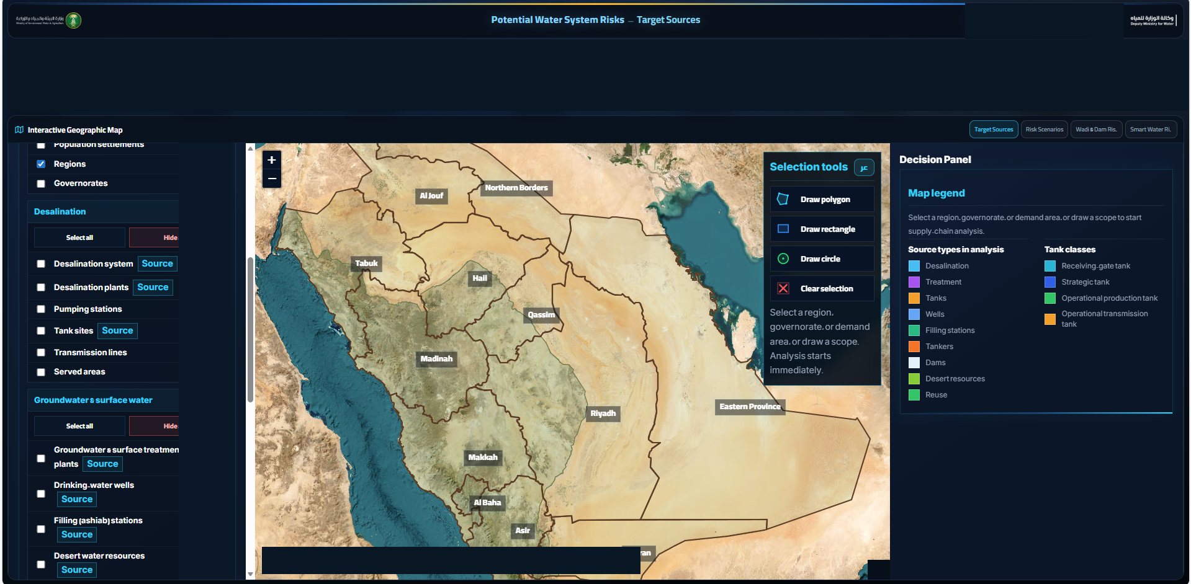Screen dimensions: 1191x584
Task: Uncheck the Regions layer checkbox
Action: click(41, 164)
